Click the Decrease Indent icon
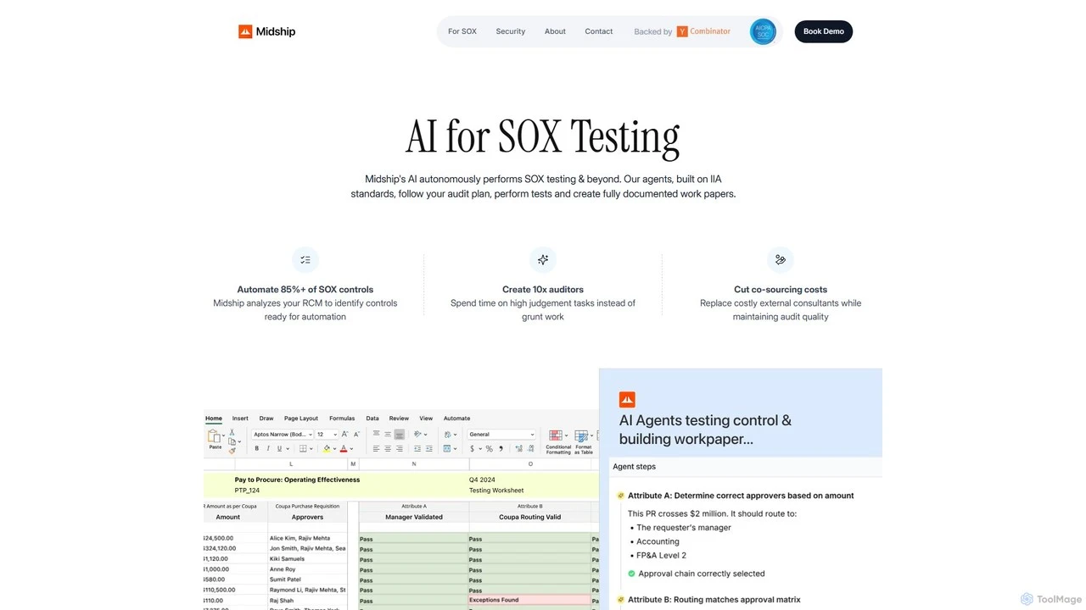This screenshot has height=610, width=1086. pos(417,449)
